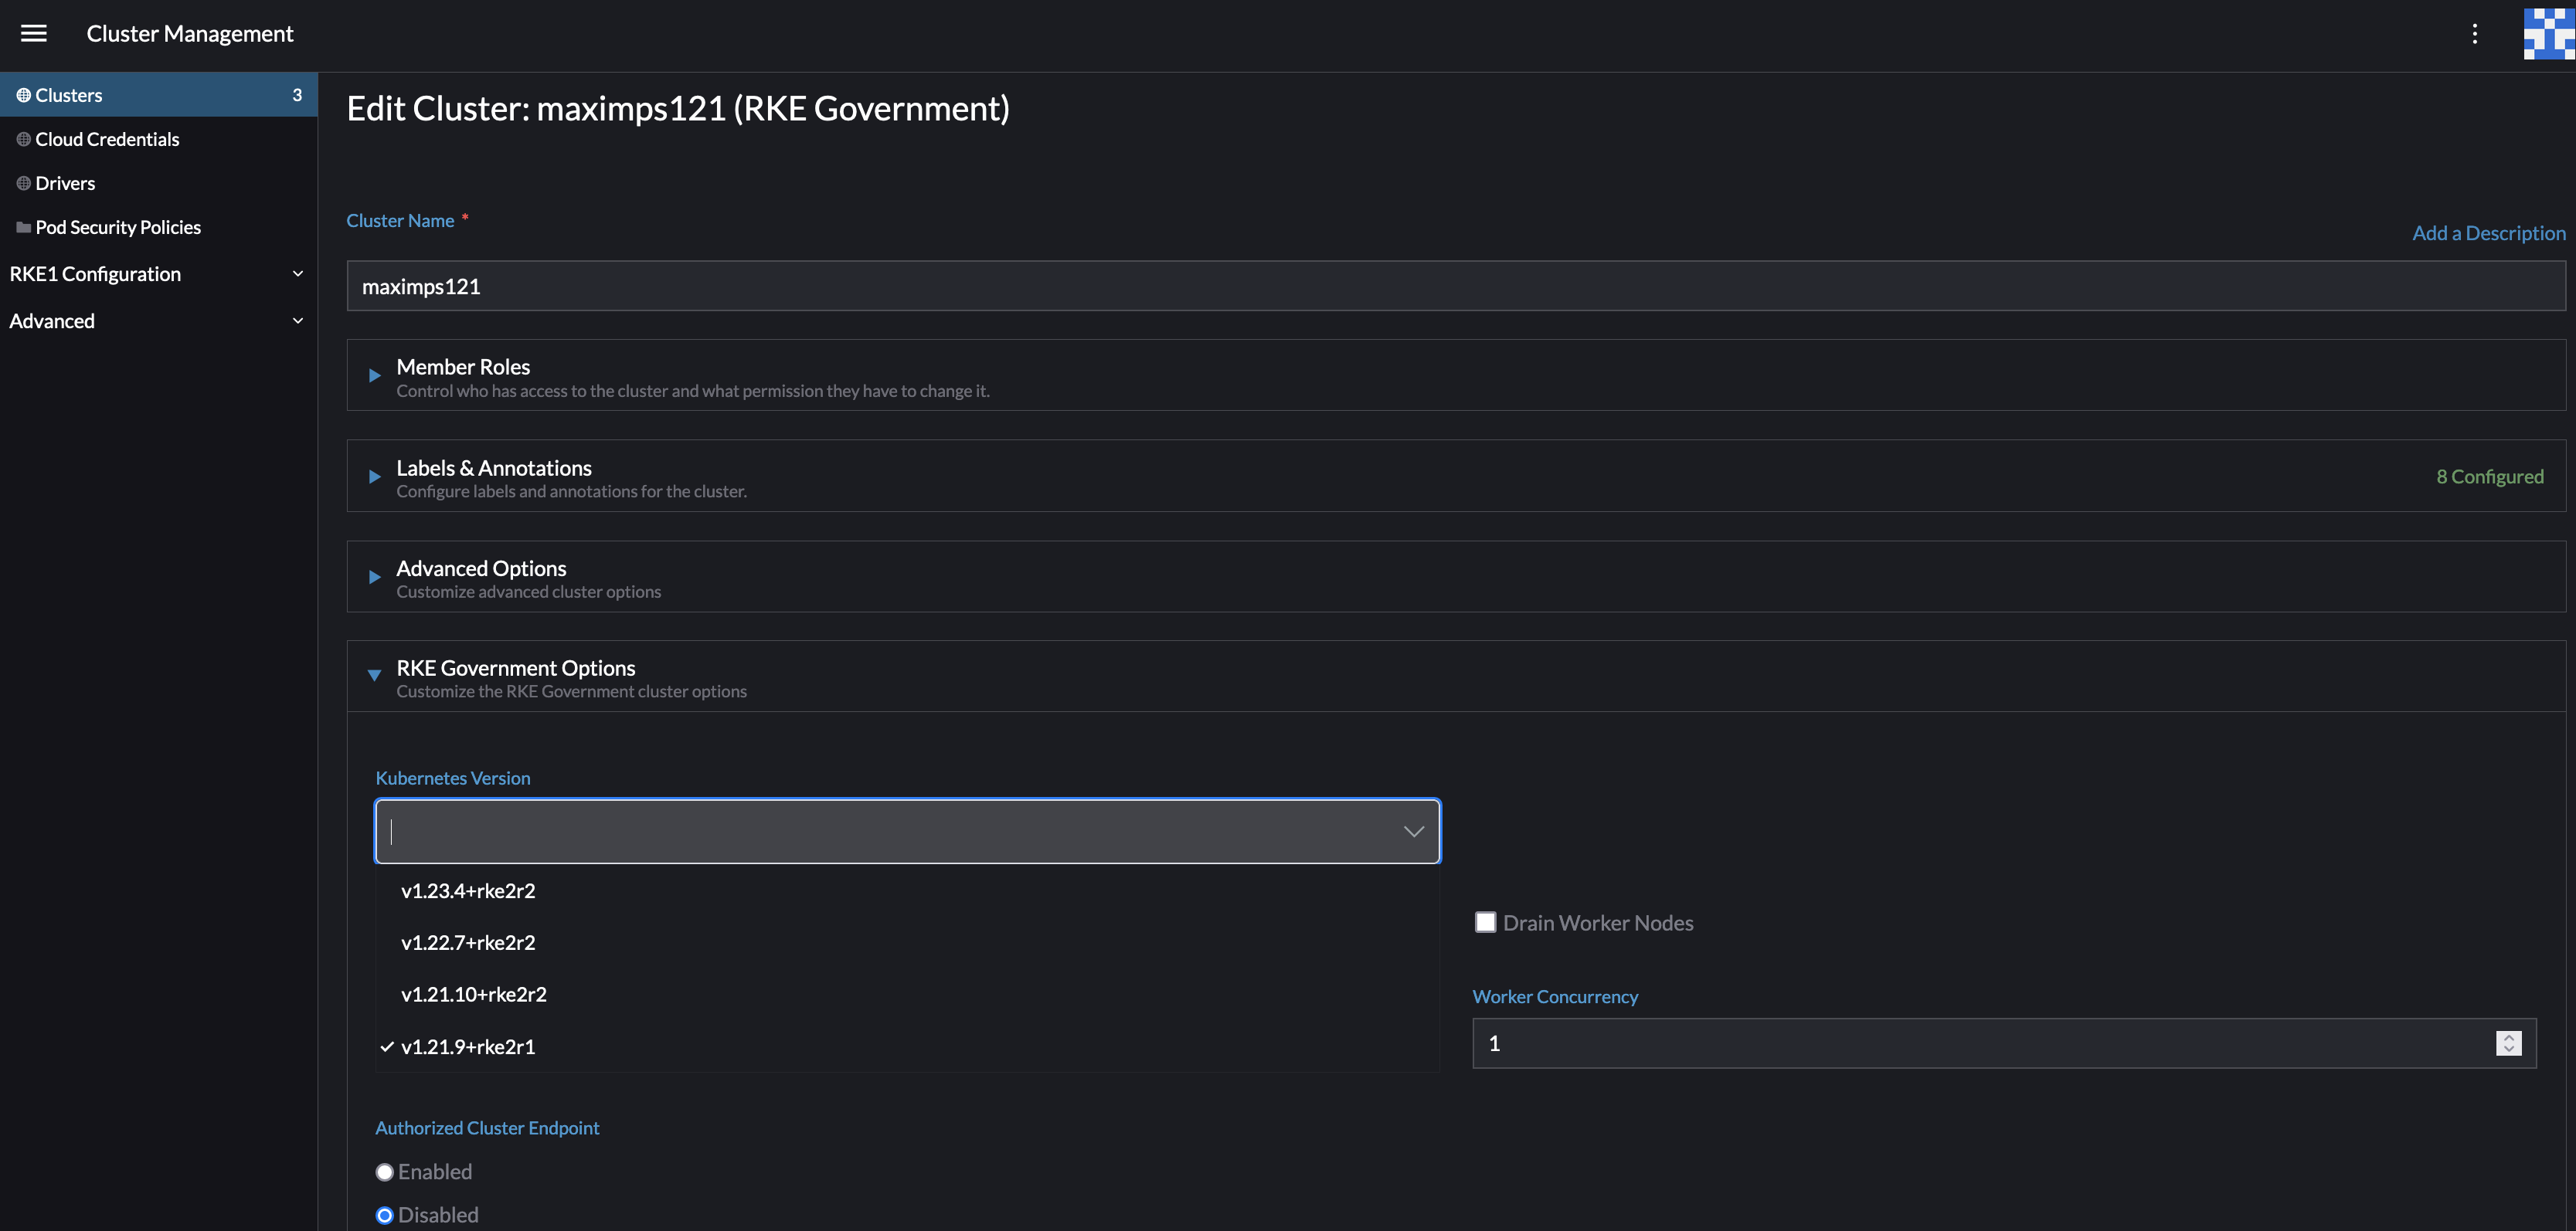Viewport: 2576px width, 1231px height.
Task: Expand the Member Roles section
Action: coord(375,375)
